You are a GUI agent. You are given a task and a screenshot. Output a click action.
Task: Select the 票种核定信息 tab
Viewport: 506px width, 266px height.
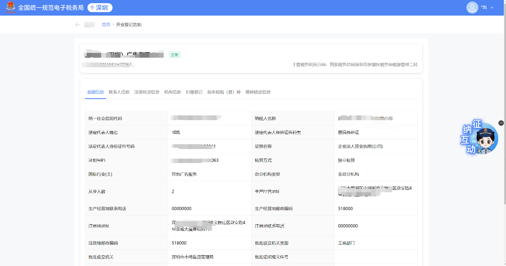click(x=258, y=92)
